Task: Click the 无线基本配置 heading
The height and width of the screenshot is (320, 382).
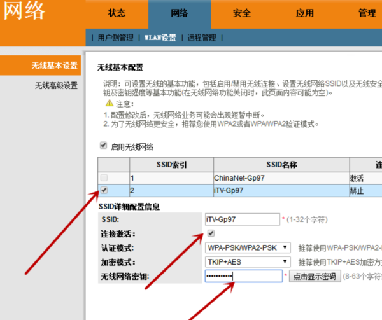Action: [x=120, y=67]
